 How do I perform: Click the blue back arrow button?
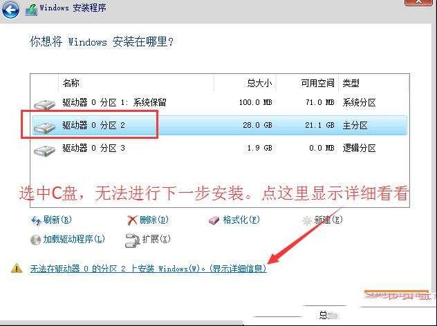pos(10,10)
